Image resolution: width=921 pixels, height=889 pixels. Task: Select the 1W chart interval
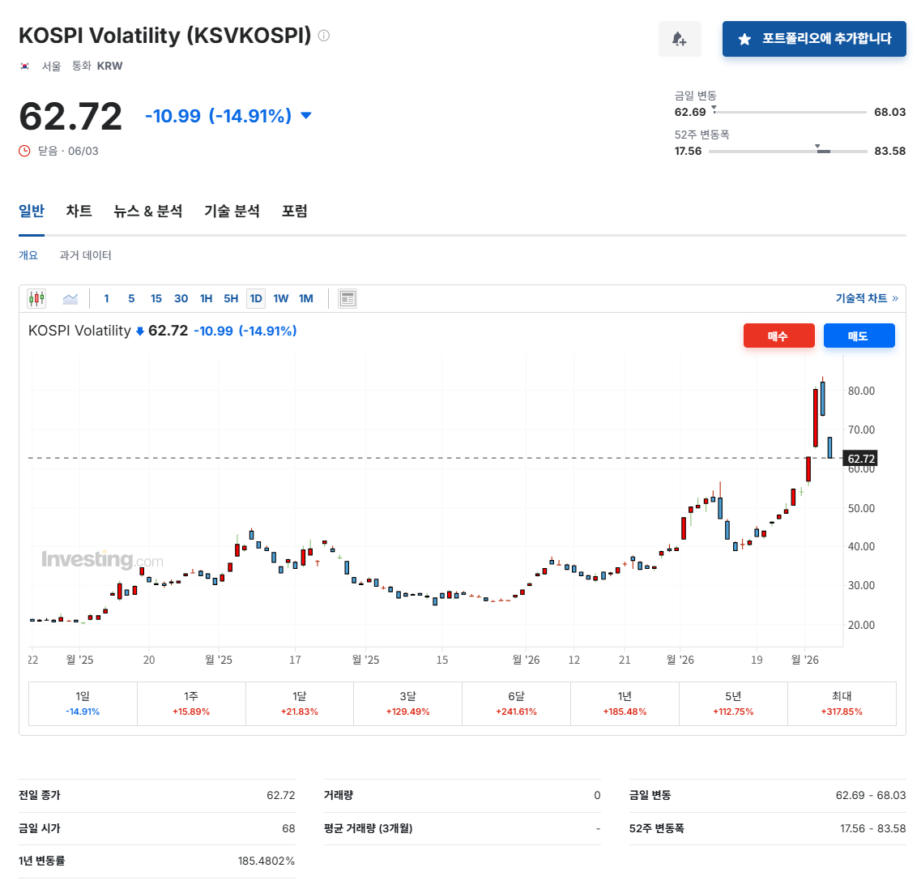(281, 298)
